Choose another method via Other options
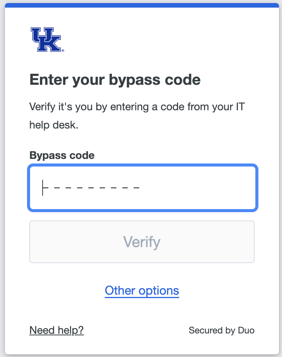 pyautogui.click(x=142, y=290)
